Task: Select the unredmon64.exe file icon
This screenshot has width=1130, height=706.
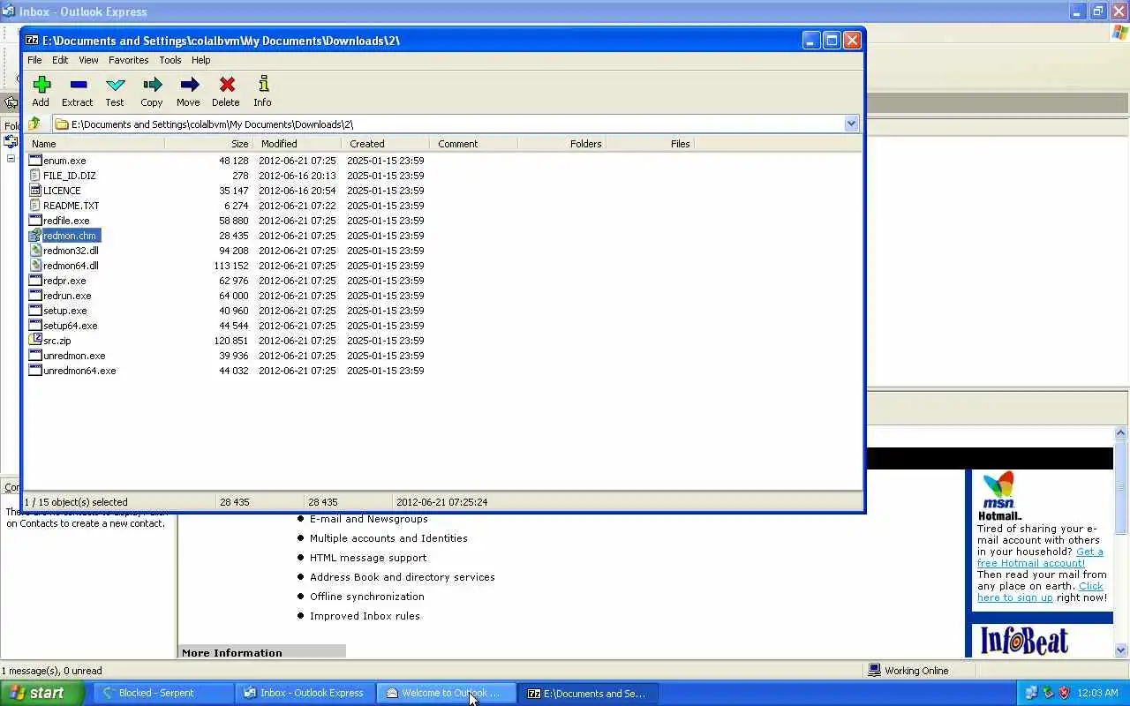Action: tap(35, 371)
